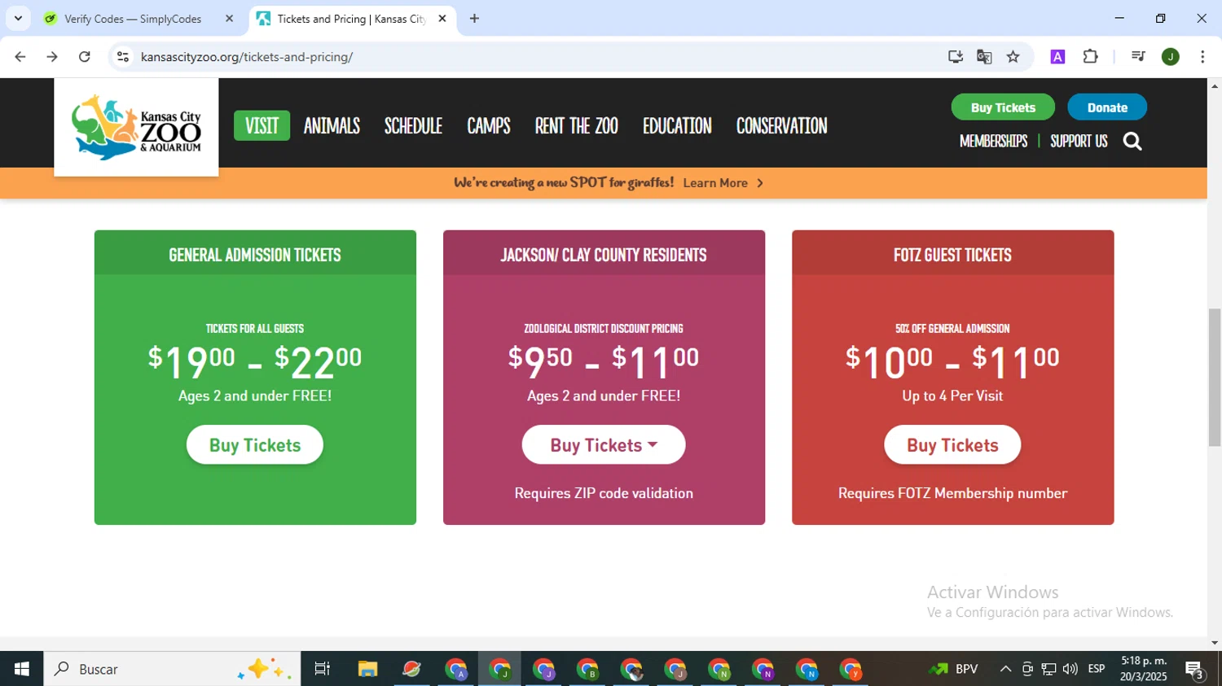The width and height of the screenshot is (1222, 686).
Task: Open the SCHEDULE menu
Action: [413, 125]
